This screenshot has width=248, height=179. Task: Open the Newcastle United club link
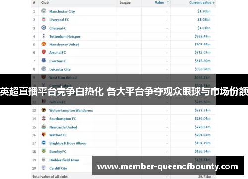click(63, 127)
